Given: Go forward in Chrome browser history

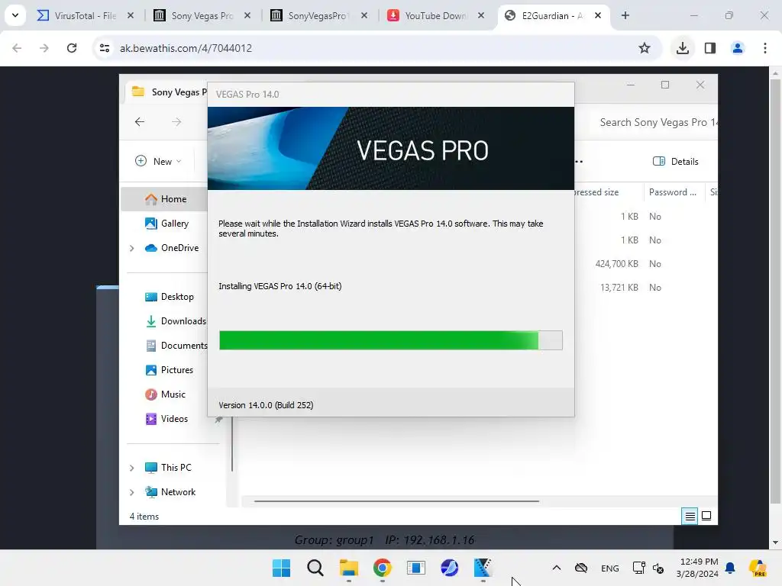Looking at the screenshot, I should (x=44, y=48).
